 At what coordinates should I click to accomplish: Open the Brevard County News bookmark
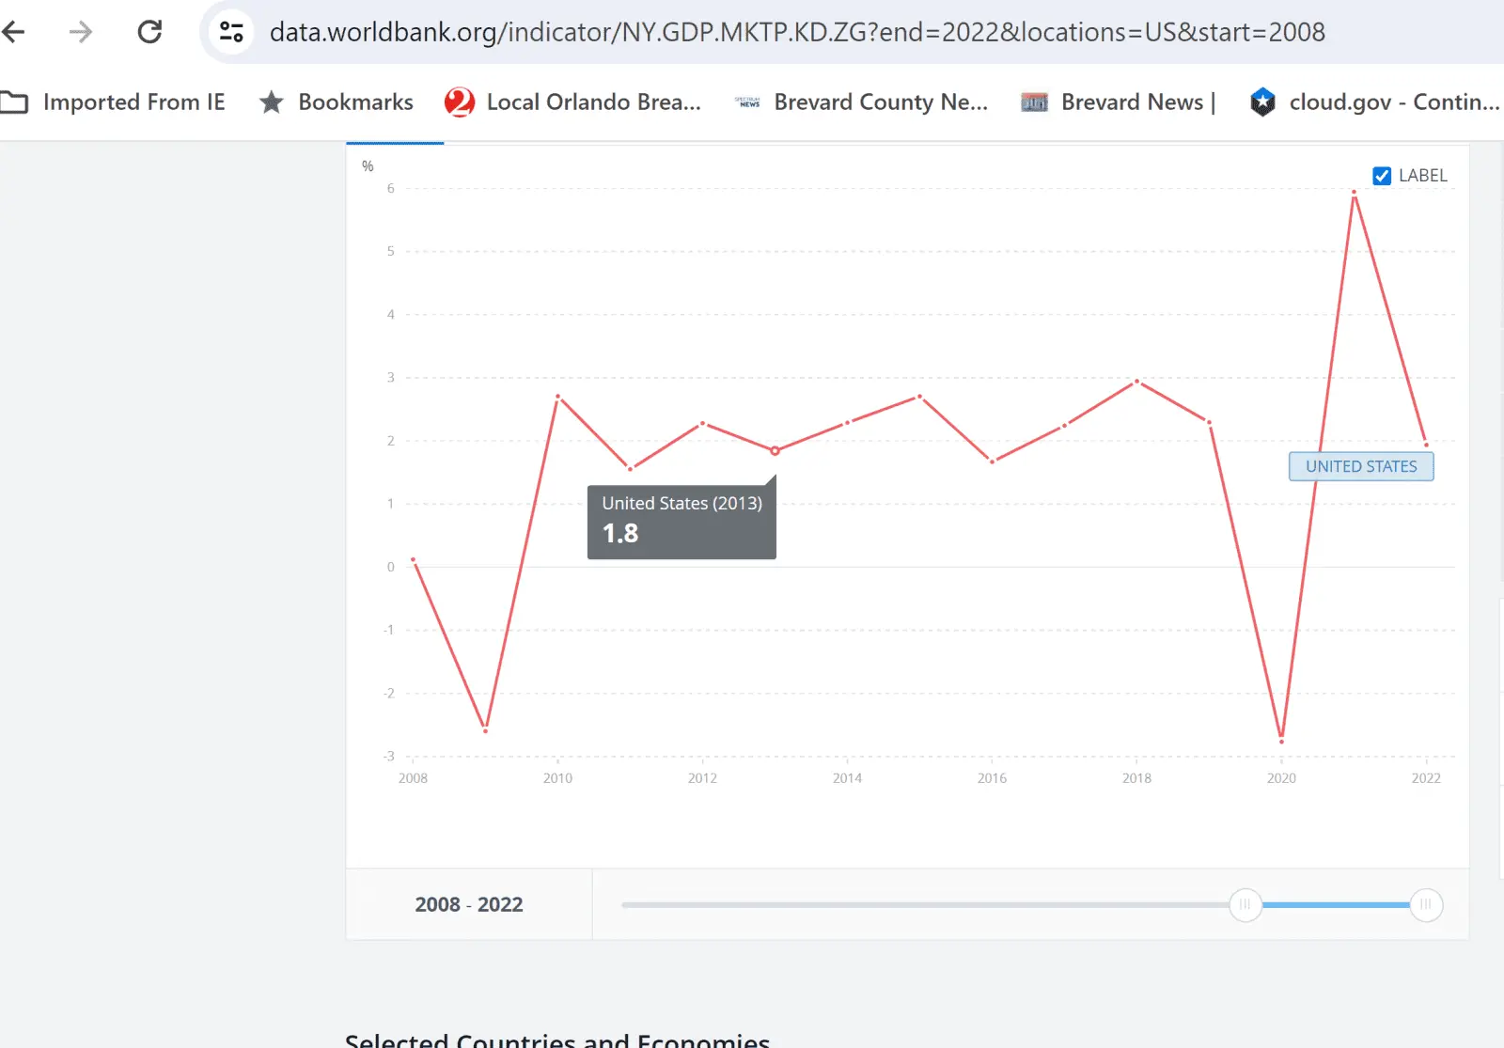pyautogui.click(x=861, y=102)
